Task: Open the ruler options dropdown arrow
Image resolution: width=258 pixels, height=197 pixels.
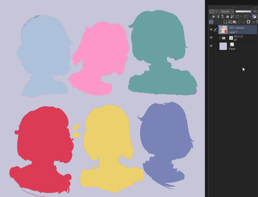Action: point(250,16)
